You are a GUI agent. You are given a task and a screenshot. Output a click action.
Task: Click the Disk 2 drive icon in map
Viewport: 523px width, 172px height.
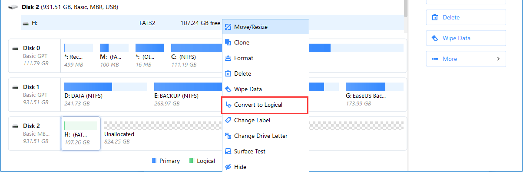[16, 126]
